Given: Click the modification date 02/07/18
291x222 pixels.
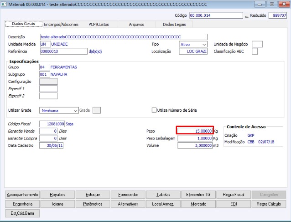Looking at the screenshot, I should click(266, 142).
